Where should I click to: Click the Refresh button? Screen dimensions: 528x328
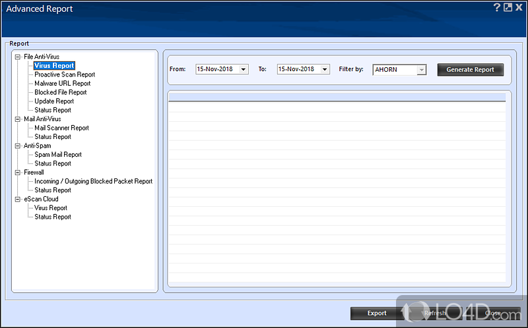(x=435, y=314)
